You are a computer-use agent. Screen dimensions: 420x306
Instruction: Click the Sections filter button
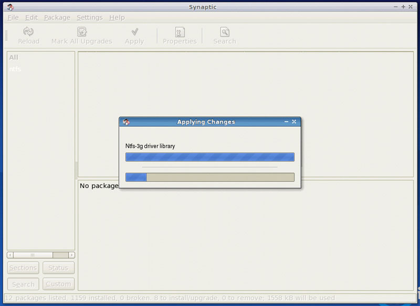[23, 268]
